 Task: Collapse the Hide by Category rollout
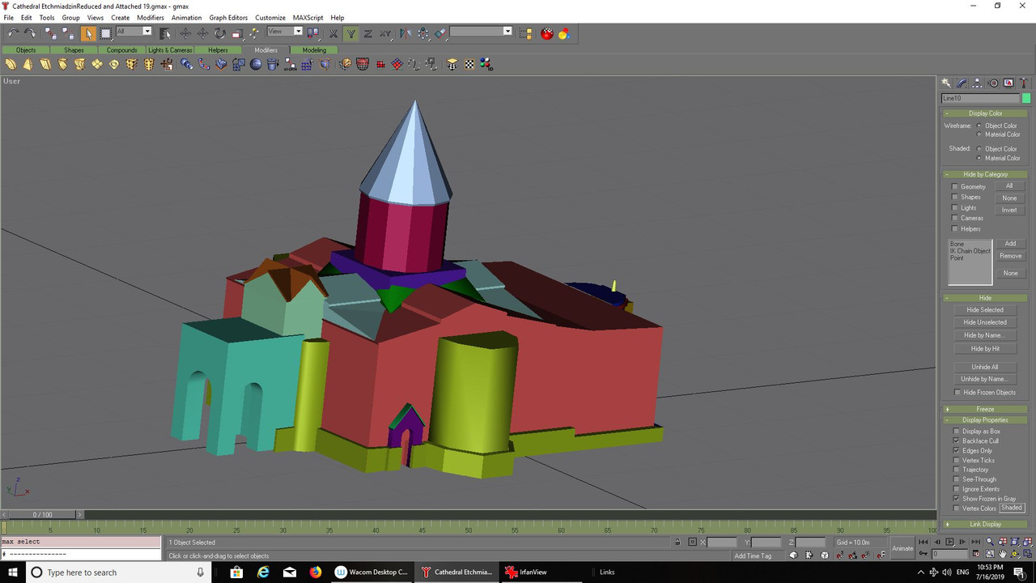coord(985,174)
